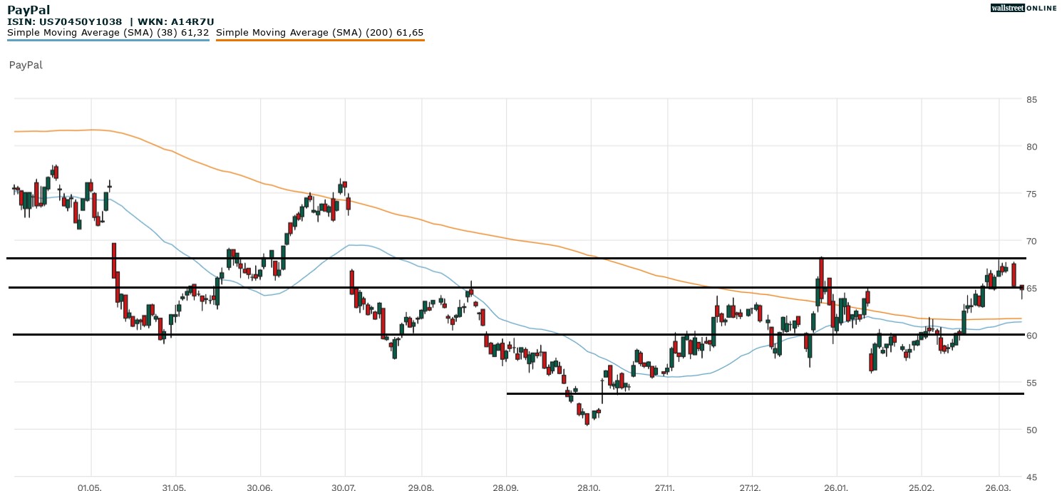This screenshot has width=1062, height=491.
Task: Click the 70 price axis label
Action: tap(1031, 241)
